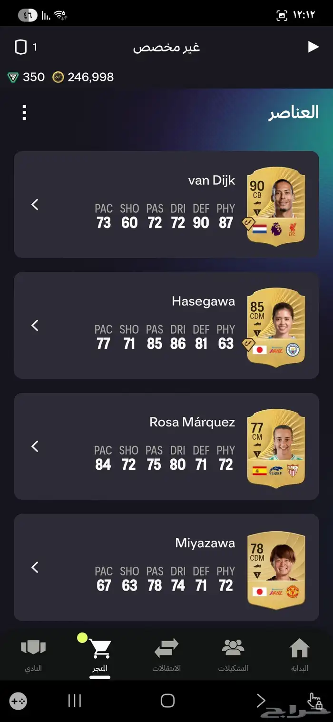Viewport: 333px width, 722px height.
Task: Select the van Dijk 90 CB card
Action: tap(276, 207)
